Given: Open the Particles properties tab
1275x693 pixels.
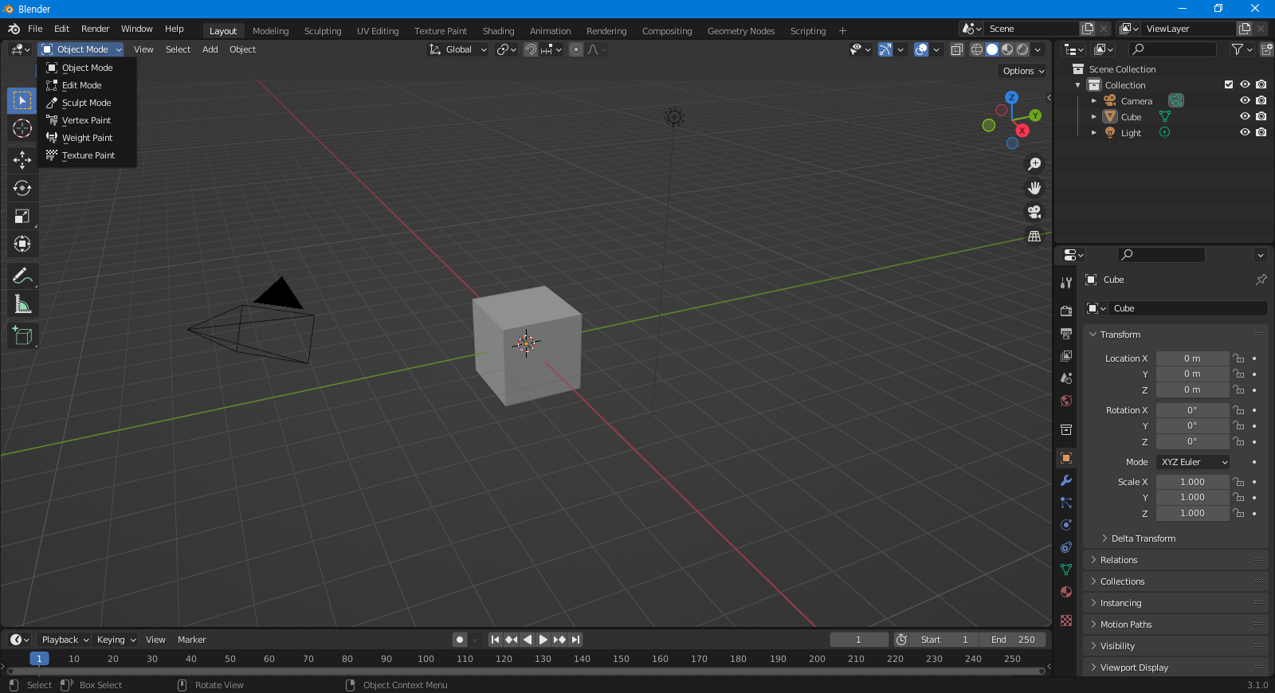Looking at the screenshot, I should click(1066, 503).
